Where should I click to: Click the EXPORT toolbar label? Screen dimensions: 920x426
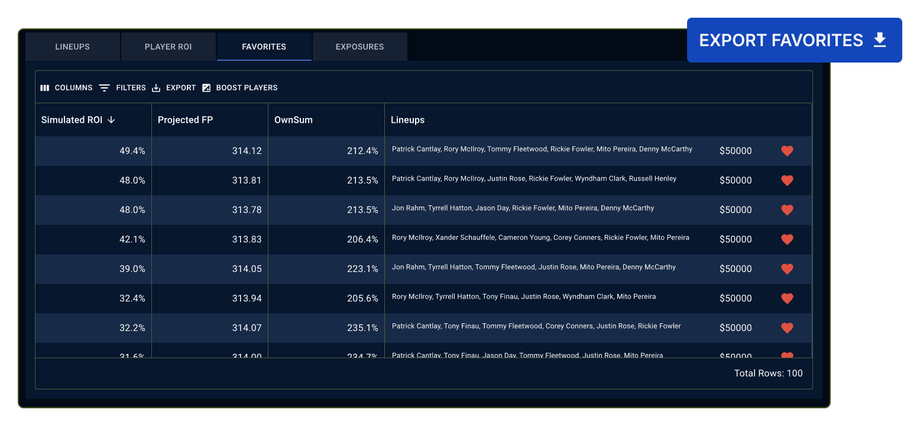tap(181, 87)
